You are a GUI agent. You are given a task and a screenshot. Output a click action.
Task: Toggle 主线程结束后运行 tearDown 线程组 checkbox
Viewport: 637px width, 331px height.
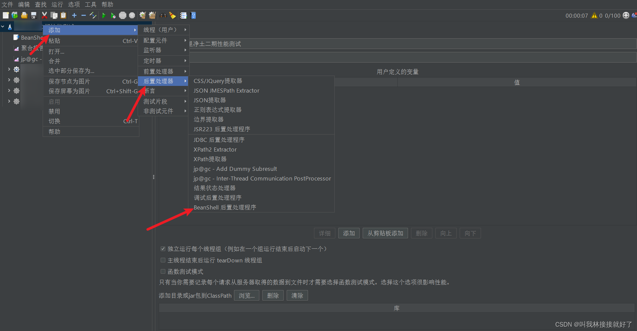(x=163, y=260)
